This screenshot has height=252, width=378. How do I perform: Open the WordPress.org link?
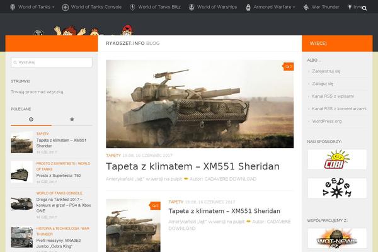tap(326, 122)
